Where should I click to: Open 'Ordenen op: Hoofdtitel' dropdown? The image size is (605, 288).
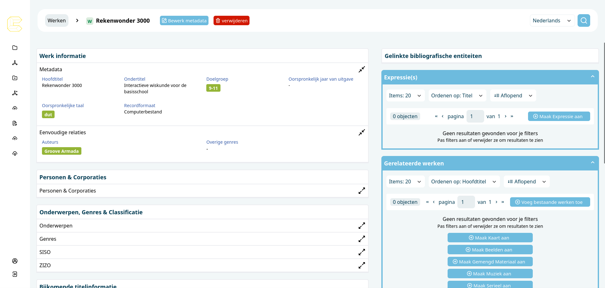point(464,181)
